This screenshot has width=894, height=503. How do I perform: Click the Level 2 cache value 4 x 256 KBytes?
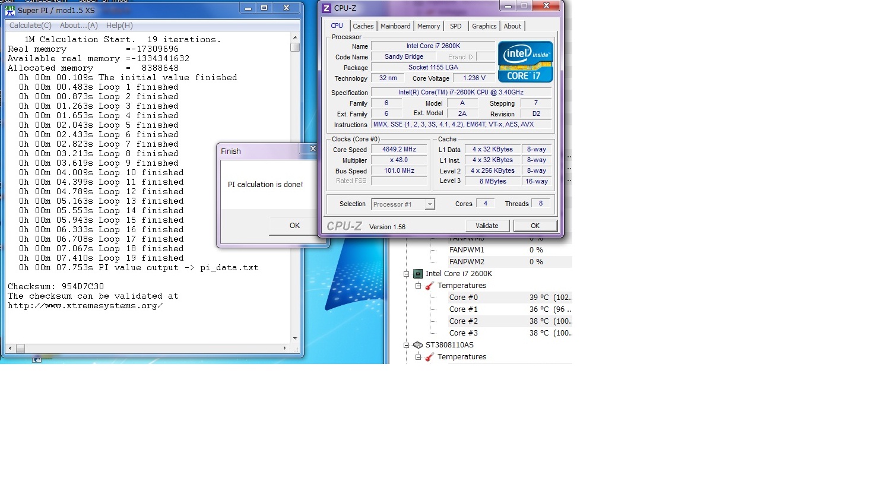[x=493, y=171]
